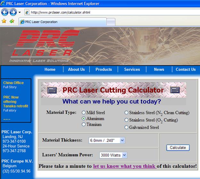Viewport: 200px width, 179px height.
Task: Click the PRC Laser Corp. heading
Action: [x=17, y=132]
